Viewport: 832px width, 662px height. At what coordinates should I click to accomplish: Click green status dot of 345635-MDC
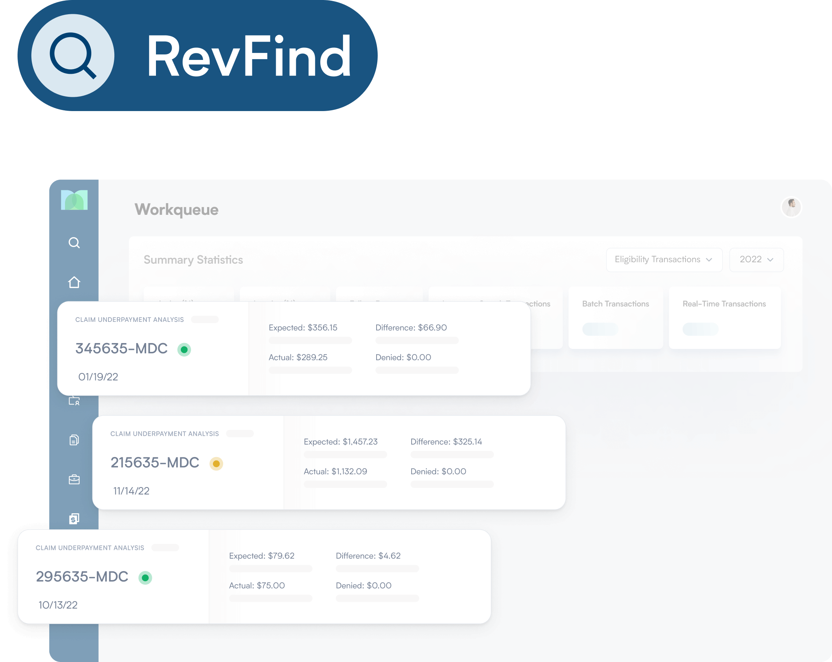[x=184, y=350]
